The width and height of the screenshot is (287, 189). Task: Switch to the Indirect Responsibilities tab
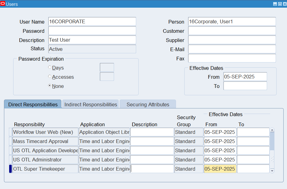tap(90, 104)
